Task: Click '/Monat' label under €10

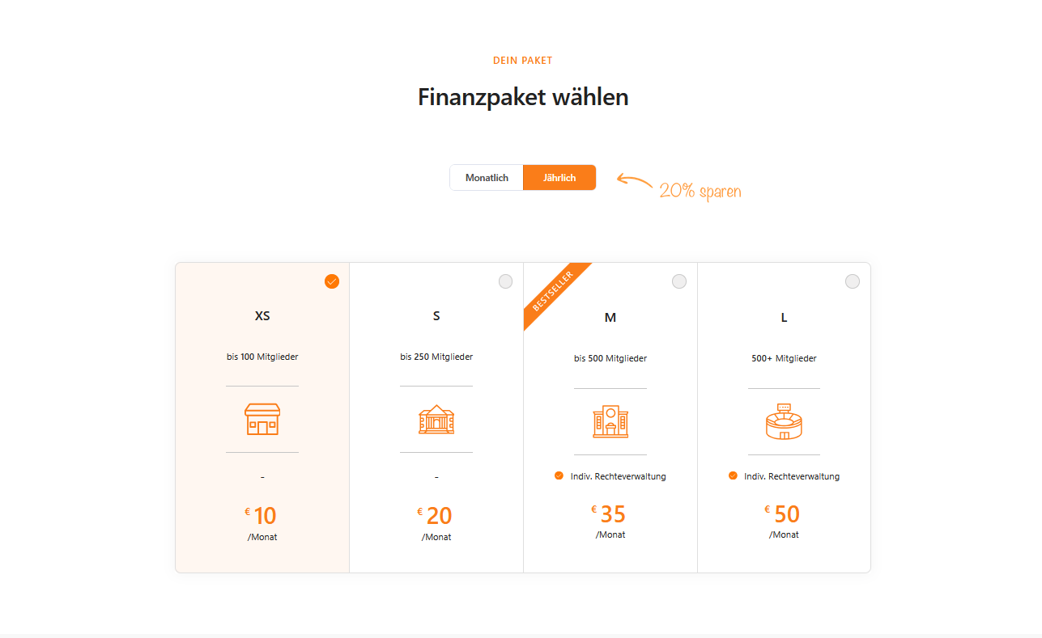Action: pos(262,537)
